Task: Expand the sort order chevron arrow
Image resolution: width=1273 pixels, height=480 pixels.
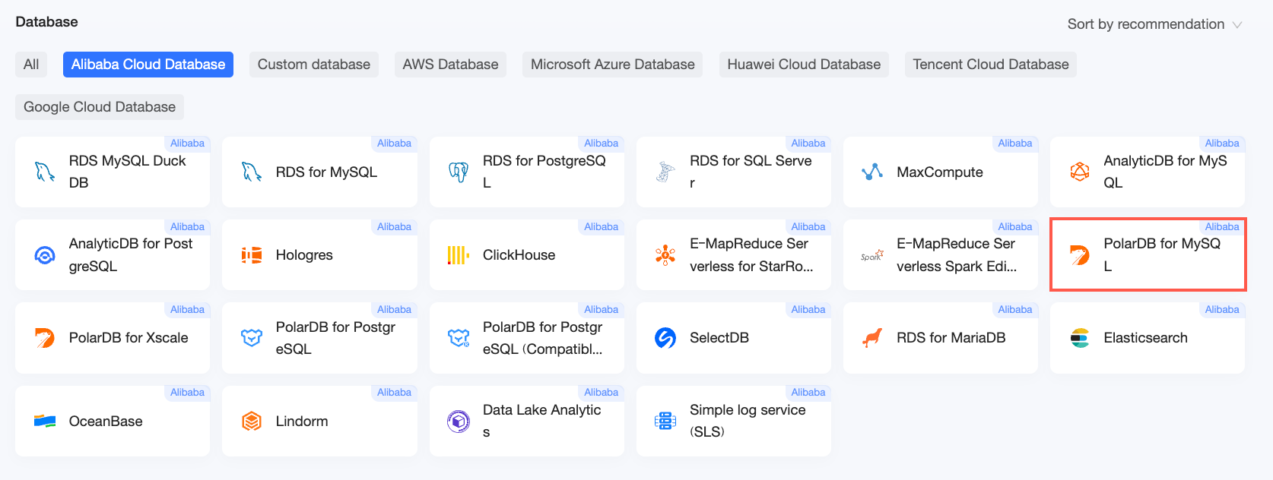Action: point(1236,25)
